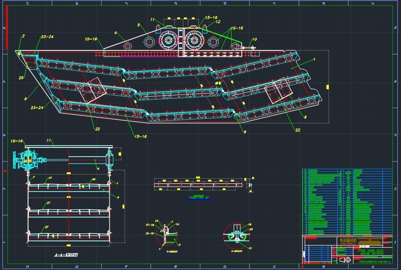Select part label 12 beside the lifting lug
Image resolution: width=401 pixels, height=270 pixels.
(x=218, y=22)
